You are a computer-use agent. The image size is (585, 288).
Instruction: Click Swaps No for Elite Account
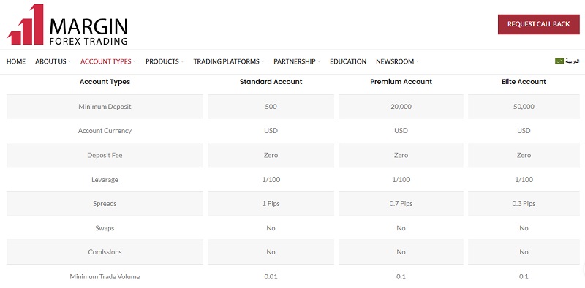[524, 228]
